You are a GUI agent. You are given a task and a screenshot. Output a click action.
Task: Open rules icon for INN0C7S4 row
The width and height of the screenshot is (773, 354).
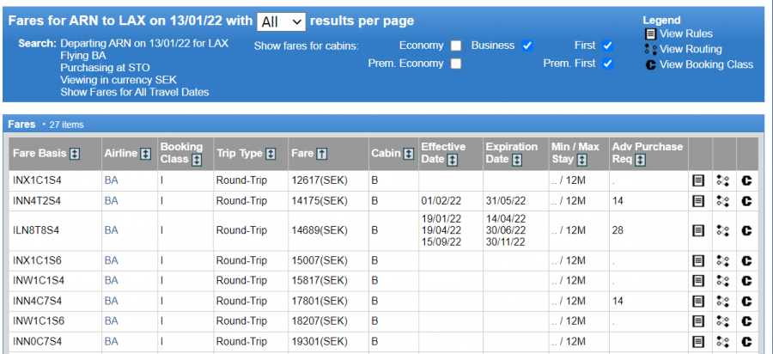pos(698,341)
